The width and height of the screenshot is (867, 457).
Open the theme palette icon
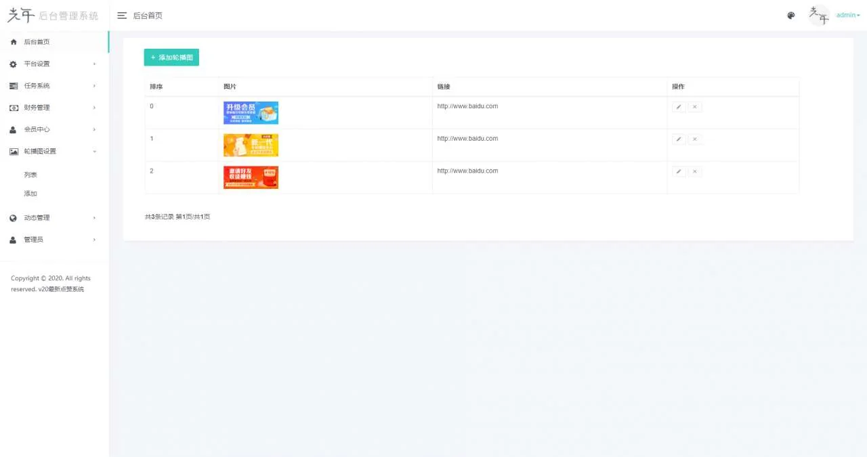(x=790, y=16)
